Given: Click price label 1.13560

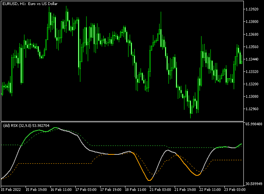Looking at the screenshot, I should pos(252,47).
